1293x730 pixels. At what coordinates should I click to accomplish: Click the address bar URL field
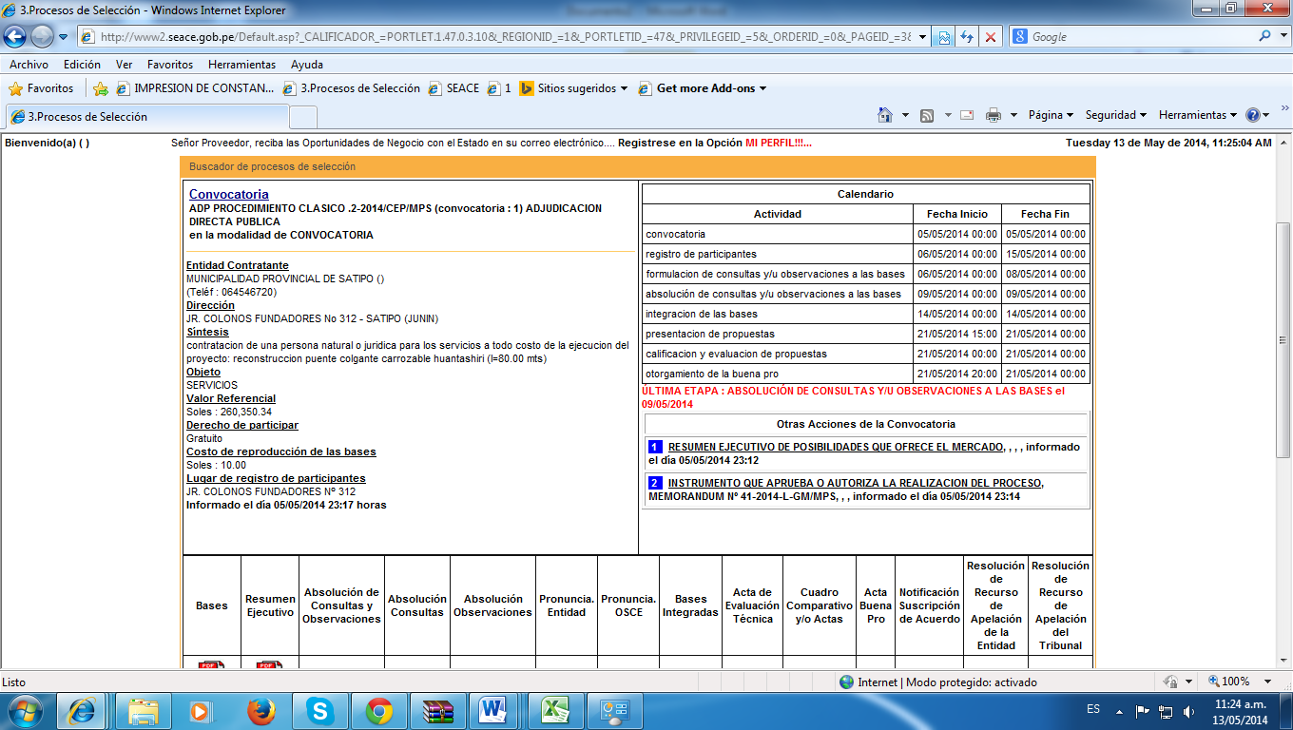click(x=506, y=37)
